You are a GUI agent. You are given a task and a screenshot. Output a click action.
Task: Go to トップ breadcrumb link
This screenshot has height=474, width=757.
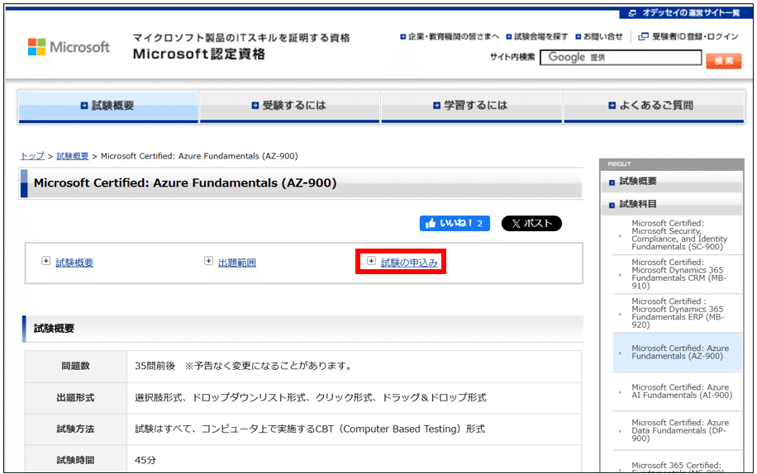32,156
